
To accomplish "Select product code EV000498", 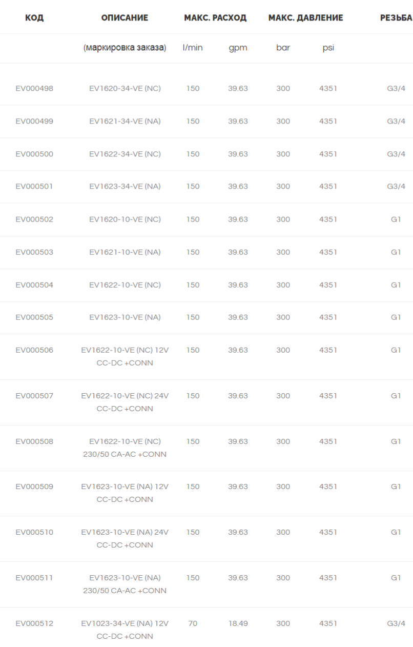I will click(x=34, y=89).
